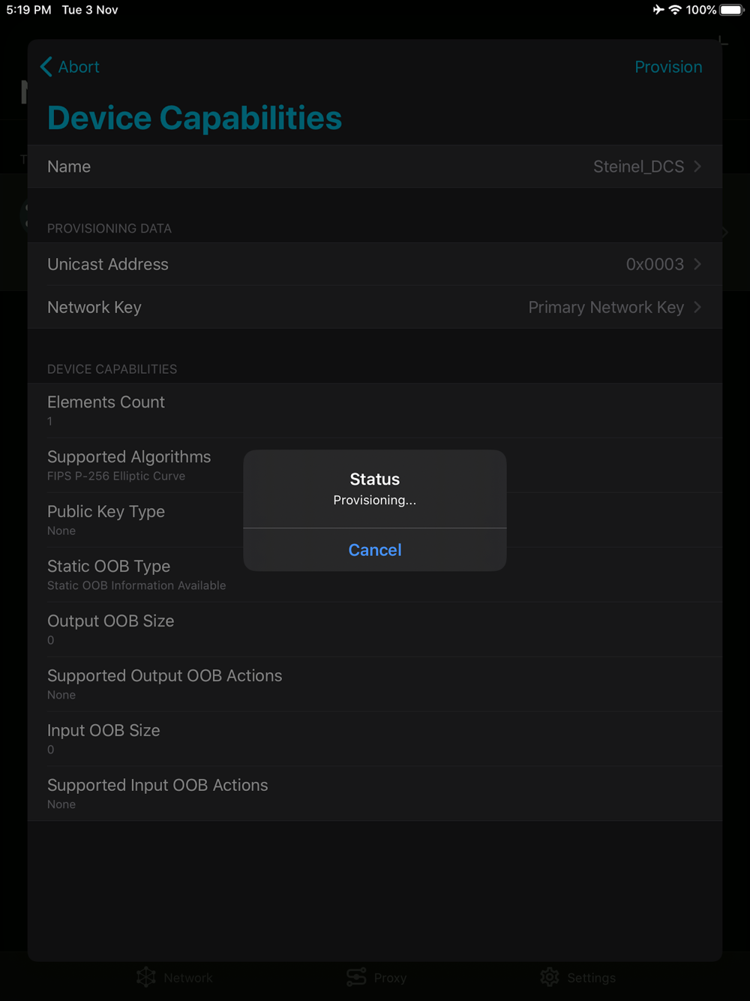Tap the battery indicator icon
The image size is (750, 1001).
pos(731,10)
